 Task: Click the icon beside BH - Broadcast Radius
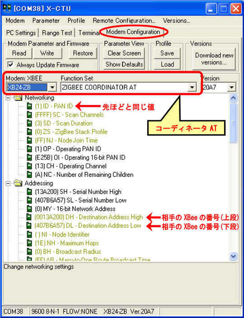(29, 252)
